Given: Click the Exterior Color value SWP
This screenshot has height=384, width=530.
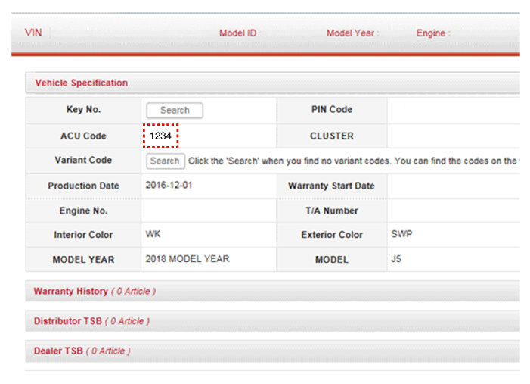Looking at the screenshot, I should point(401,235).
